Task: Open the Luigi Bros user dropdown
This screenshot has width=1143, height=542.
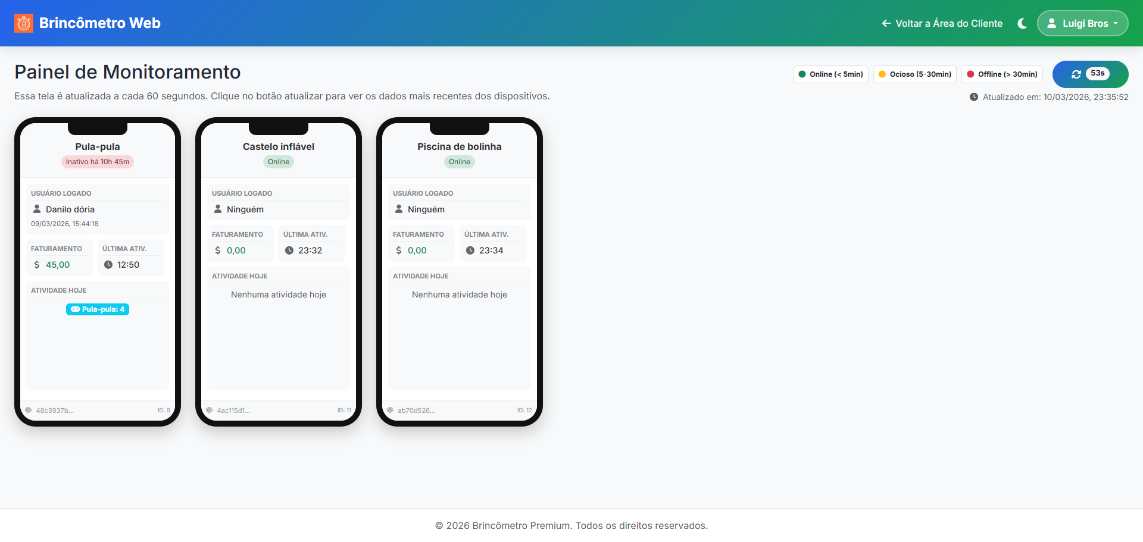Action: [x=1082, y=23]
